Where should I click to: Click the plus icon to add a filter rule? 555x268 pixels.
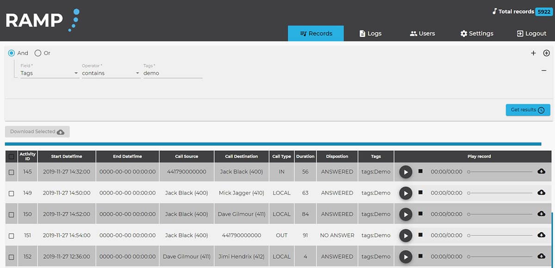533,53
